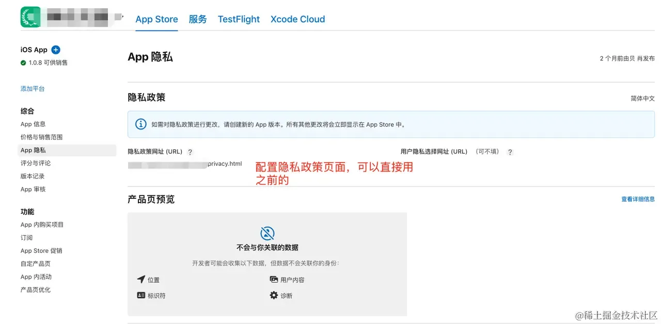The width and height of the screenshot is (661, 324).
Task: Open help icon beside 用户隐私选择网址 (URL)
Action: 510,152
